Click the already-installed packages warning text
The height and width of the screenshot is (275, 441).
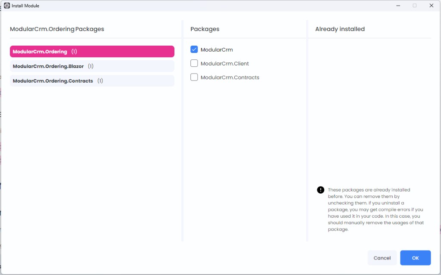tap(376, 210)
